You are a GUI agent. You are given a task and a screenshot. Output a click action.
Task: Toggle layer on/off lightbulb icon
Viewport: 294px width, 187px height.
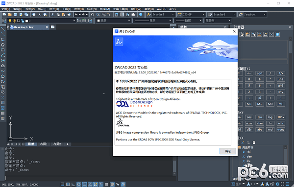coord(10,21)
